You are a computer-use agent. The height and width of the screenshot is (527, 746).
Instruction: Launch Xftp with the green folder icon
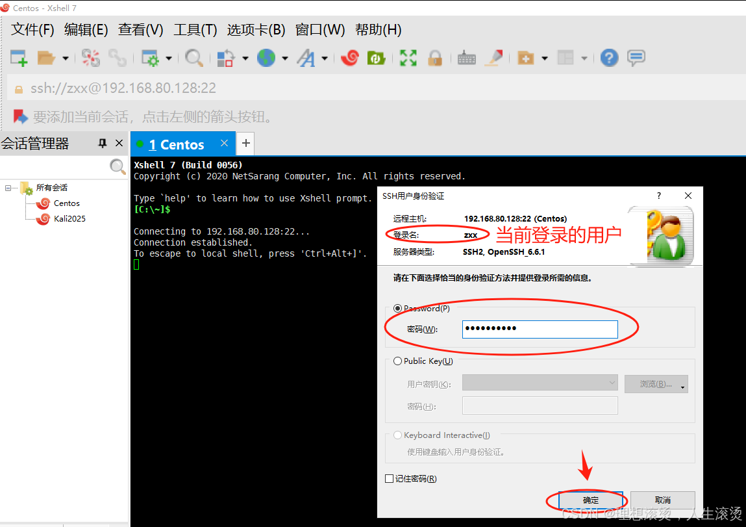(x=376, y=58)
